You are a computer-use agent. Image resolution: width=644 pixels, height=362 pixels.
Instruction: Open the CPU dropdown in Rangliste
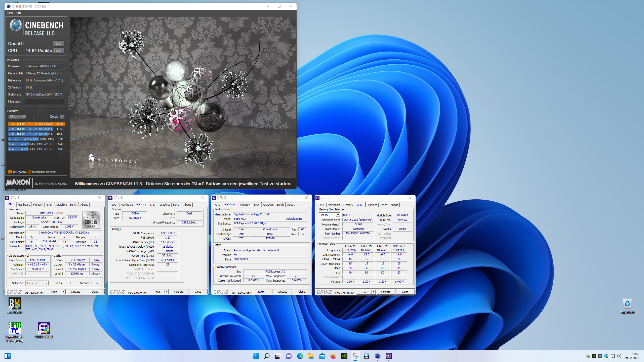[x=17, y=117]
